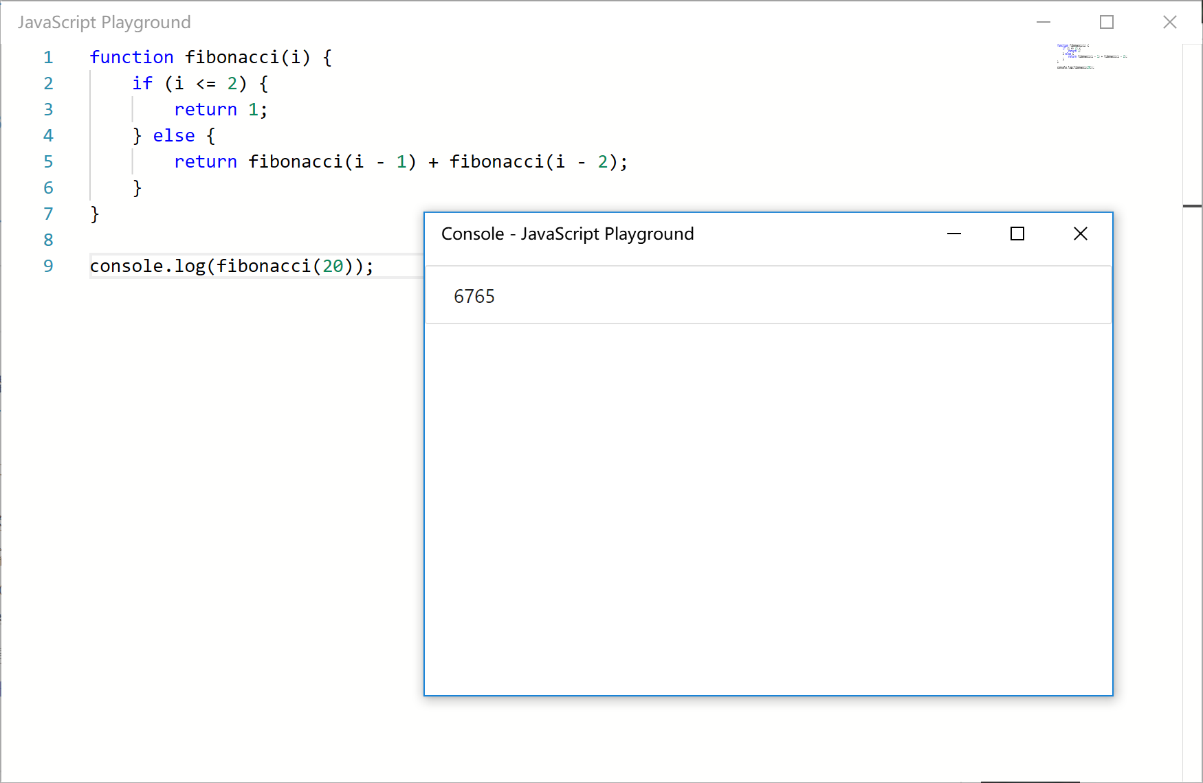Close the Console window
Screen dimensions: 1203x783
point(1081,234)
